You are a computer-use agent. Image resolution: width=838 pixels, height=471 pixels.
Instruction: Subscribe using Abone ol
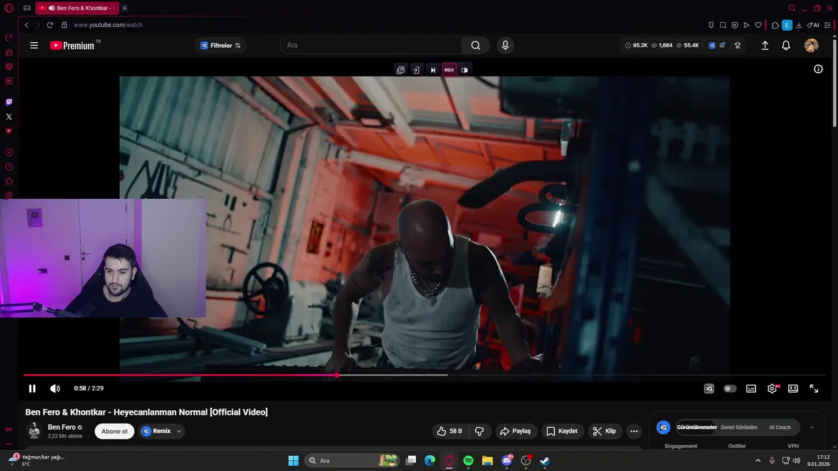115,431
